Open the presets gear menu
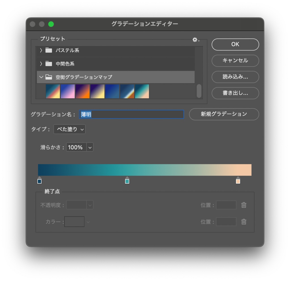The image size is (290, 281). pyautogui.click(x=195, y=40)
